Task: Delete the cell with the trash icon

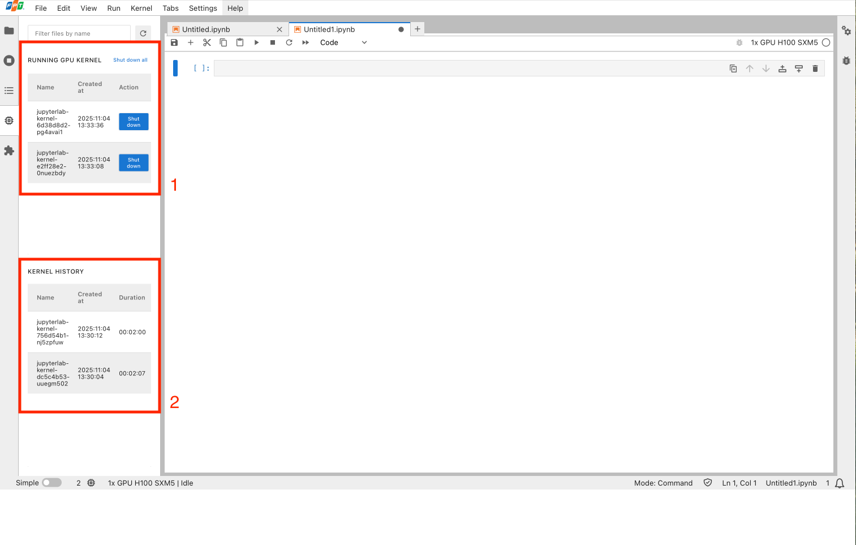Action: (x=815, y=68)
